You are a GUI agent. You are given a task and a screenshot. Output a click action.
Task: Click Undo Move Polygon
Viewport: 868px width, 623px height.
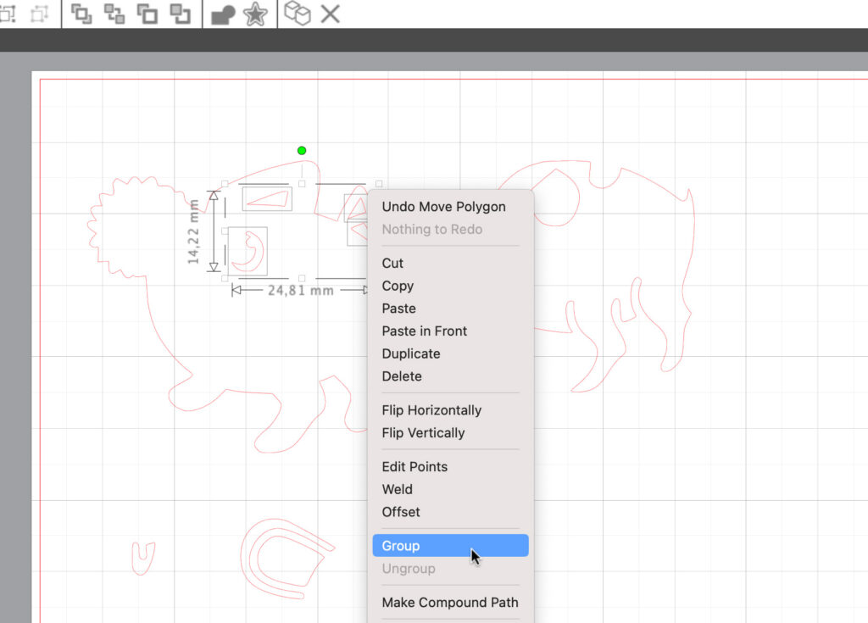443,207
